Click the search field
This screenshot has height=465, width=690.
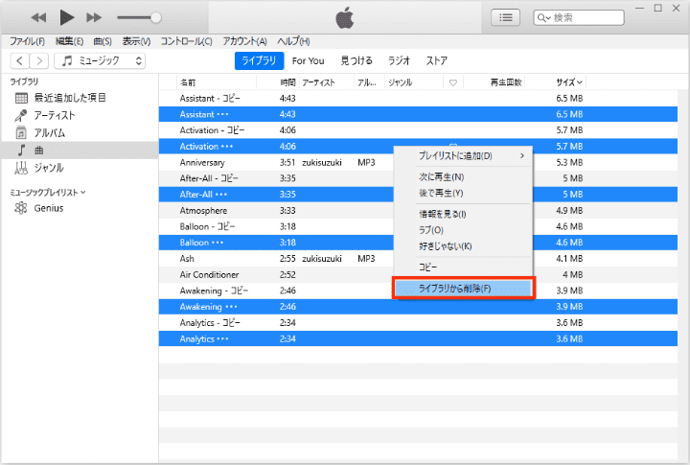pyautogui.click(x=579, y=17)
